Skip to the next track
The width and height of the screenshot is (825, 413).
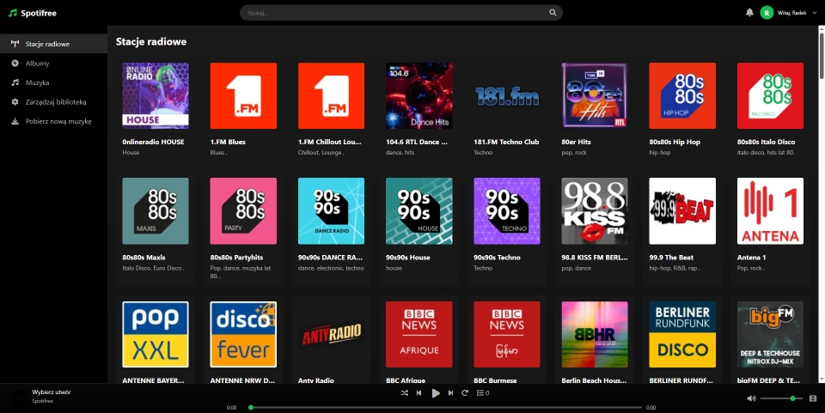tap(450, 393)
